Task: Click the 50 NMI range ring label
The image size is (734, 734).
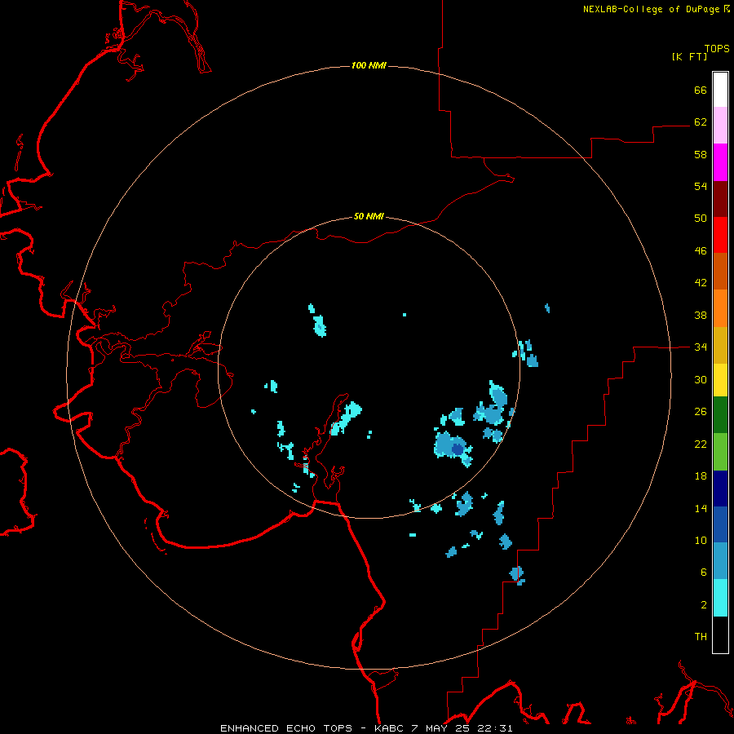Action: coord(369,216)
